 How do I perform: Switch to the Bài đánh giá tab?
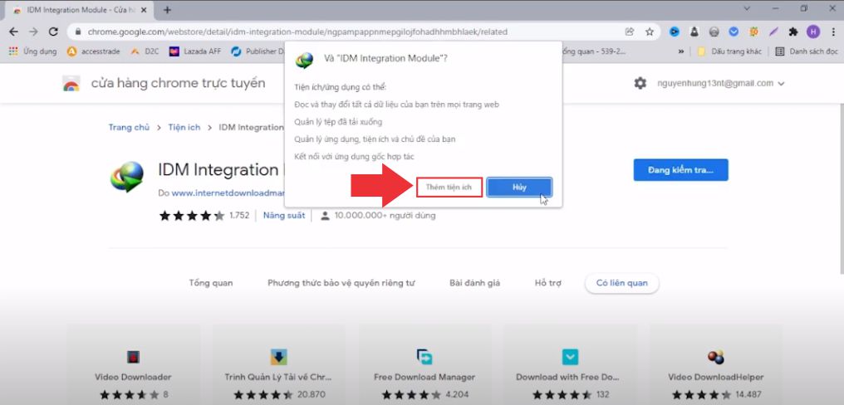475,283
